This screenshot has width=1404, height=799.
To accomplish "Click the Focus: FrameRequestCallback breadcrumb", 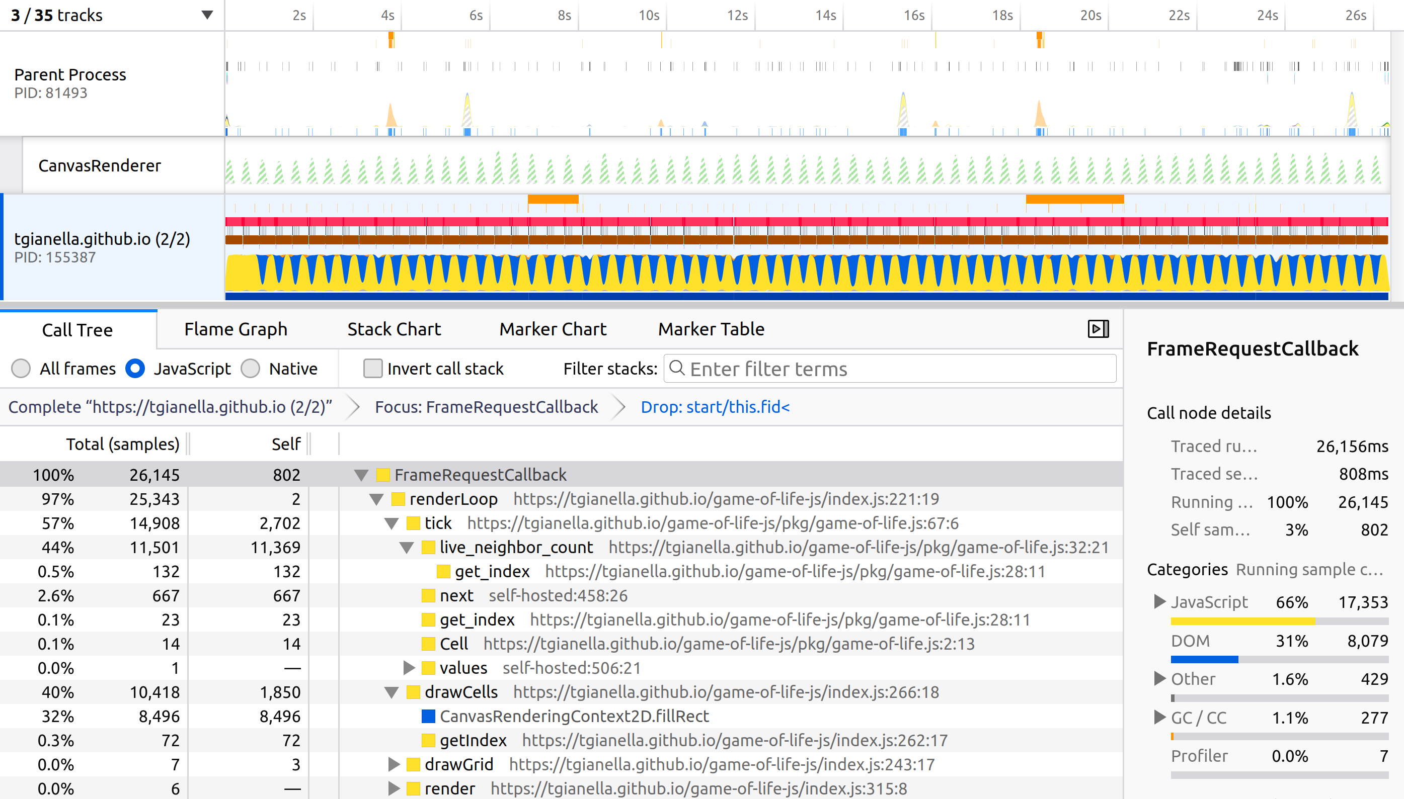I will pyautogui.click(x=486, y=407).
